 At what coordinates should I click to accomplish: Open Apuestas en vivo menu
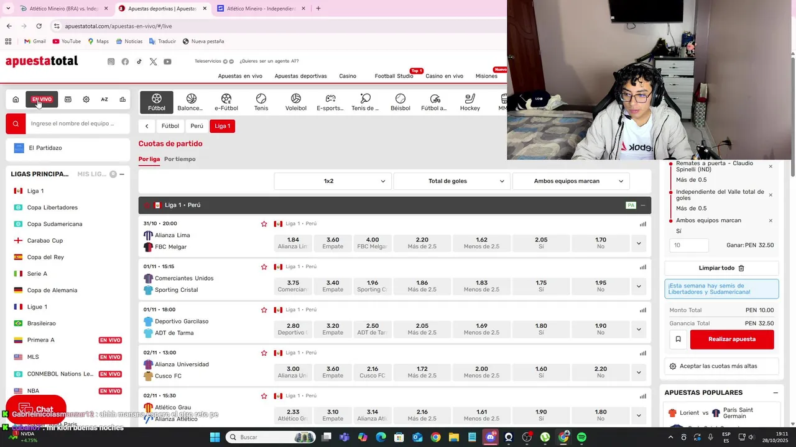click(x=240, y=76)
